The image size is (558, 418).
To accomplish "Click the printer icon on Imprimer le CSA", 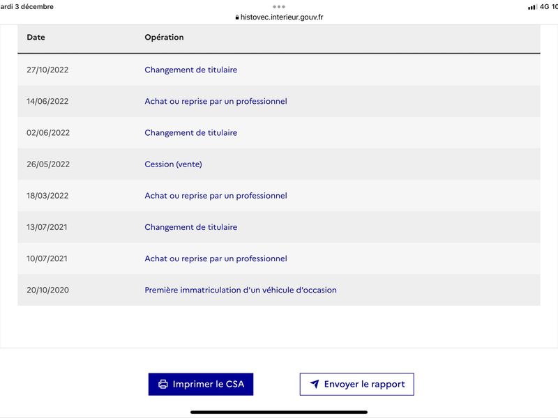I will click(x=163, y=385).
